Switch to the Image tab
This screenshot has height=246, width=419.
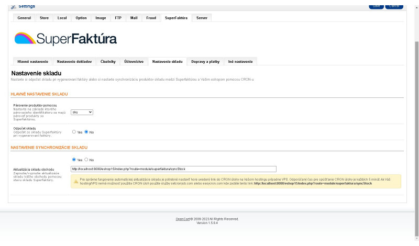click(101, 18)
